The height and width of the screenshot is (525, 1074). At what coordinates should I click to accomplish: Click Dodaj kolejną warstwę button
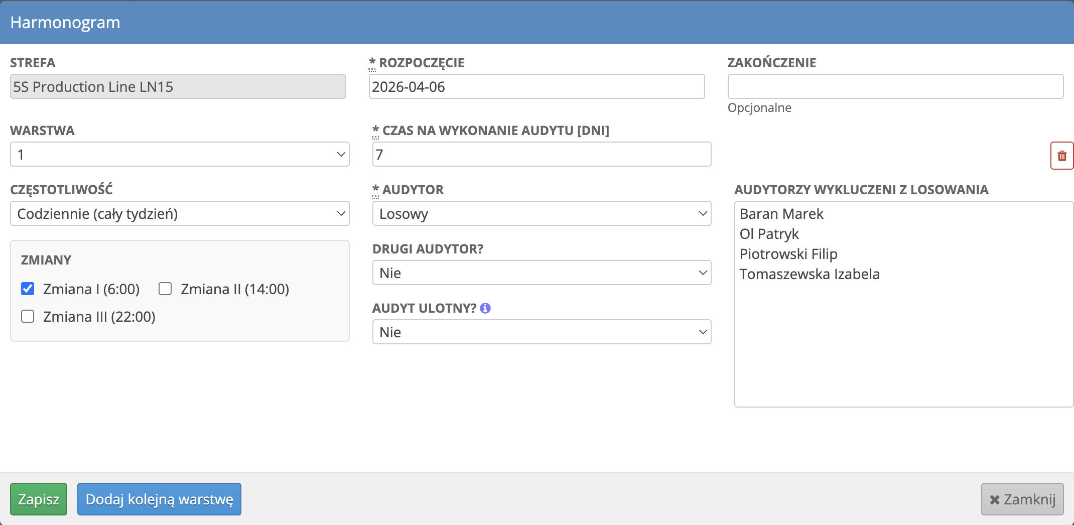point(159,499)
